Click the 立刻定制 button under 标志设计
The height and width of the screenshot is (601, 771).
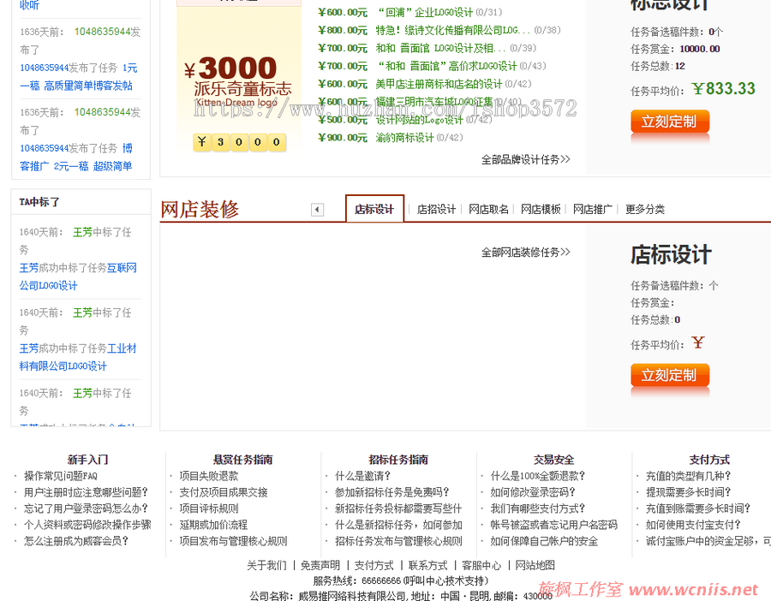[x=669, y=122]
